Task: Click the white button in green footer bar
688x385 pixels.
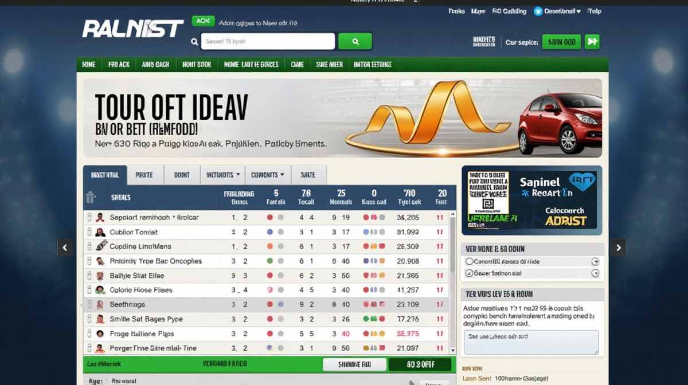Action: pos(353,364)
